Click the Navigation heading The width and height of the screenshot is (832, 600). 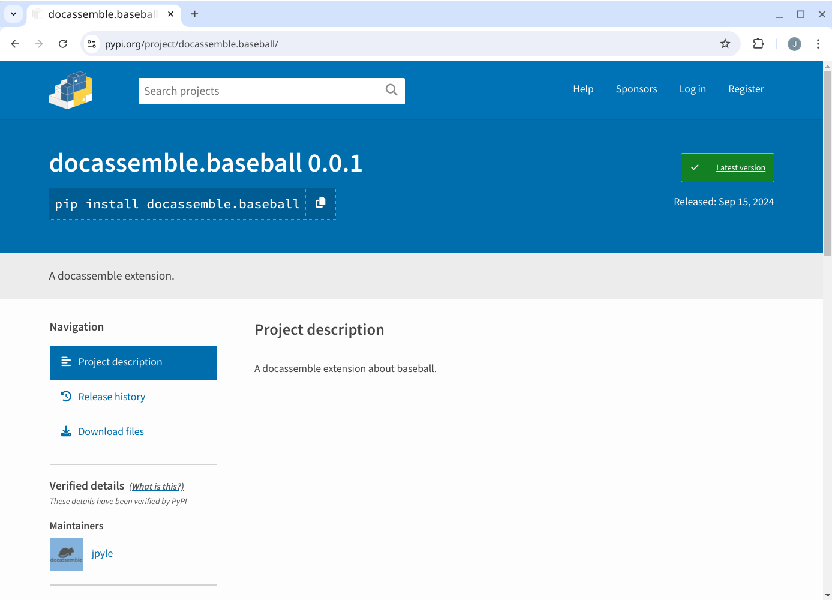77,327
